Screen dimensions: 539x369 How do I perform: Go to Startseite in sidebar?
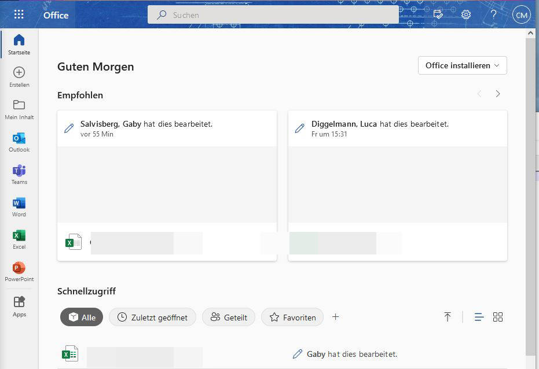tap(19, 45)
